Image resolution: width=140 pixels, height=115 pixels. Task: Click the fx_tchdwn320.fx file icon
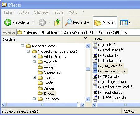(x=95, y=50)
